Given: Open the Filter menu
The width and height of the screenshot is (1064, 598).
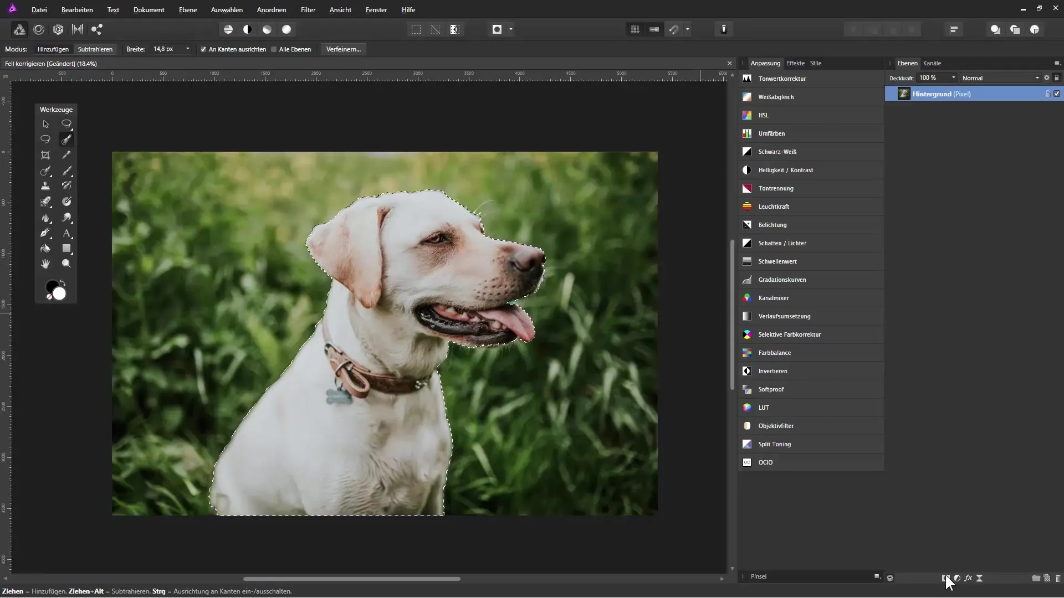Looking at the screenshot, I should click(x=308, y=10).
